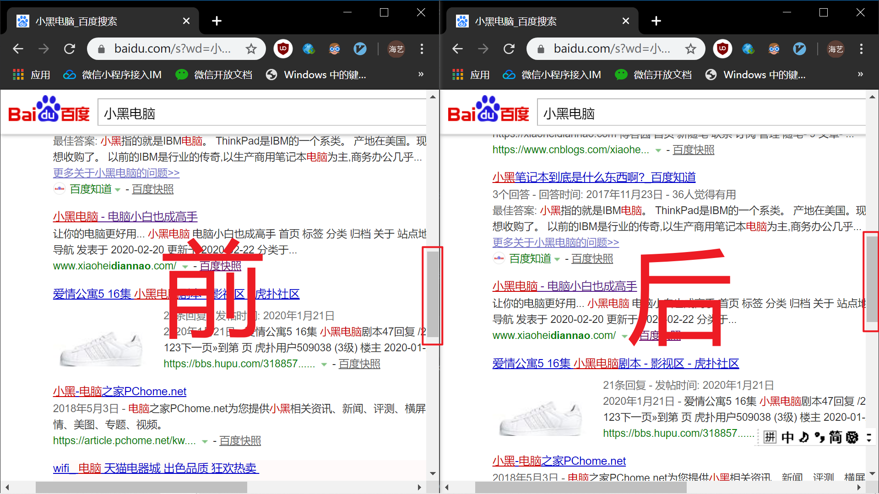Screen dimensions: 879x494
Task: Reload the page with the refresh icon
Action: (x=69, y=49)
